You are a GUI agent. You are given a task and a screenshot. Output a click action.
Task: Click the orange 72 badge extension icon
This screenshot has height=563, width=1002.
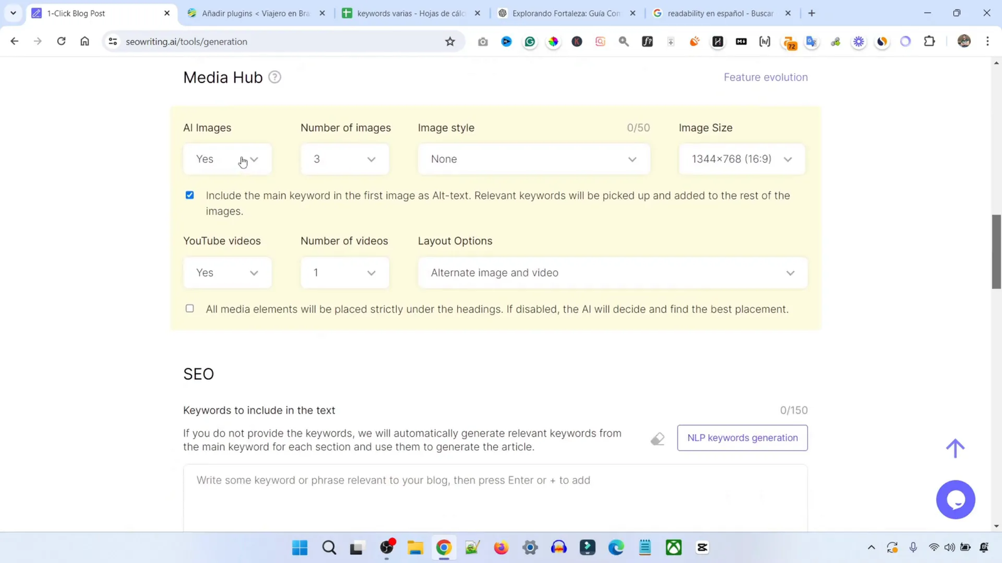789,41
